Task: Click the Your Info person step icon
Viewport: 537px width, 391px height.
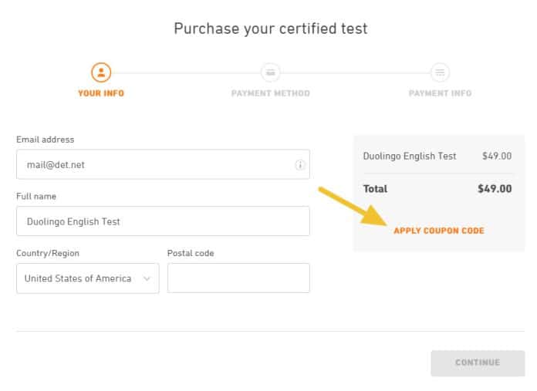Action: pos(101,73)
